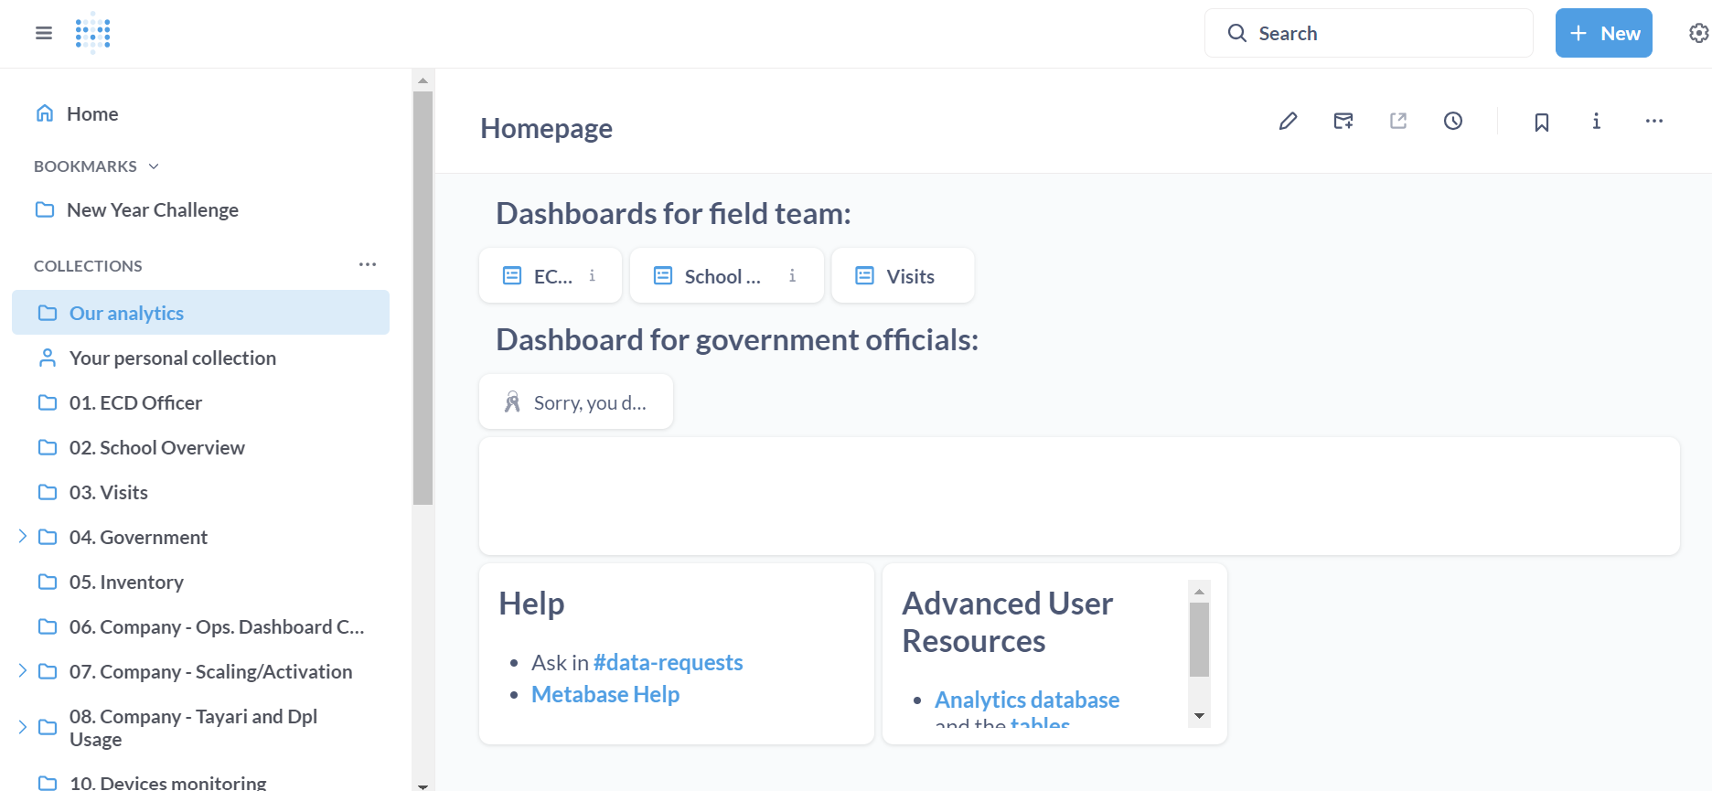
Task: Click the bookmark icon in header
Action: 1541,122
